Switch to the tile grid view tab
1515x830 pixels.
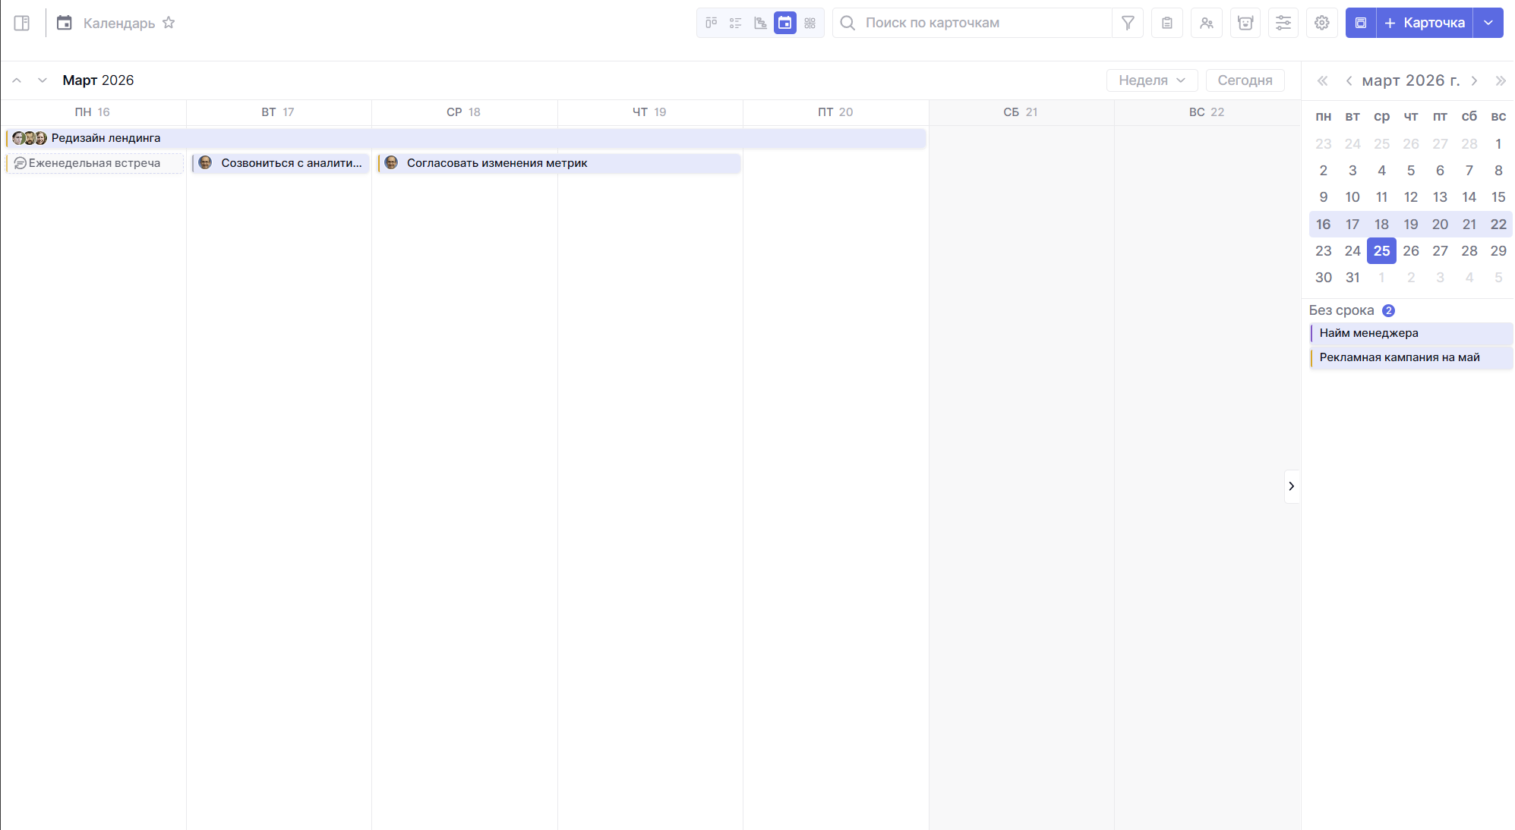(810, 23)
